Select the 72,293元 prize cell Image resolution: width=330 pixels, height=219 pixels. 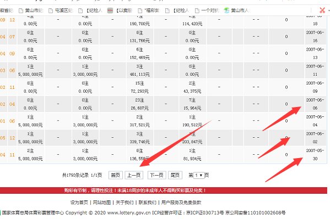pyautogui.click(x=140, y=91)
